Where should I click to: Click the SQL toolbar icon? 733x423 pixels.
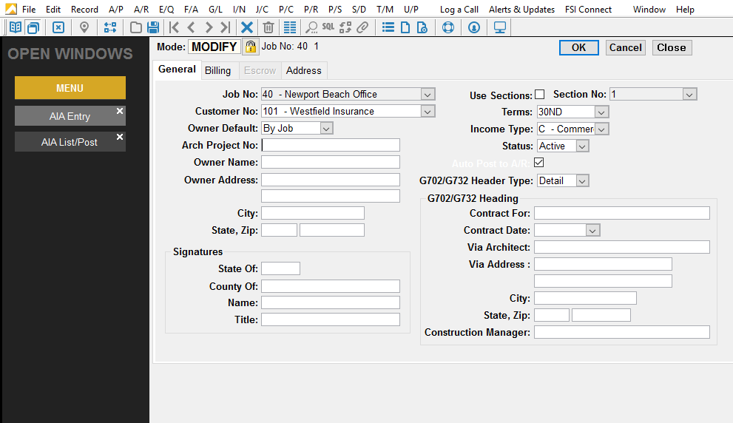point(328,27)
